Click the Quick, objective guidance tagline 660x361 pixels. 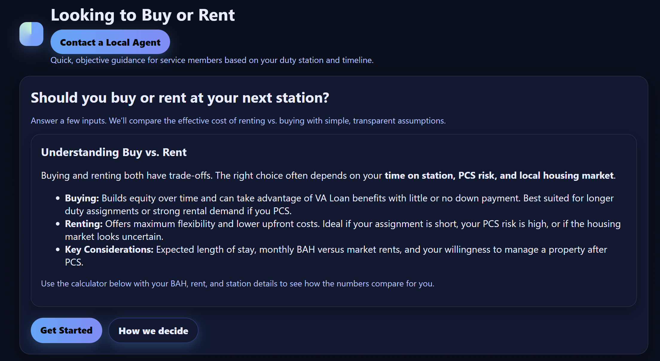coord(212,60)
